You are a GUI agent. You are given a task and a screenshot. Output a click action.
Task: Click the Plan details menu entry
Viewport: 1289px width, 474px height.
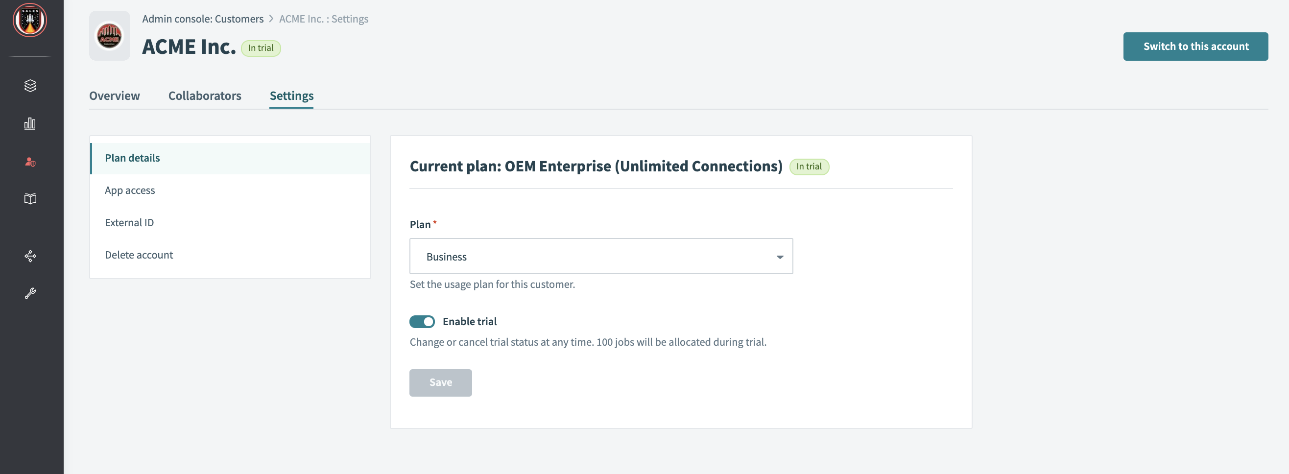click(132, 158)
